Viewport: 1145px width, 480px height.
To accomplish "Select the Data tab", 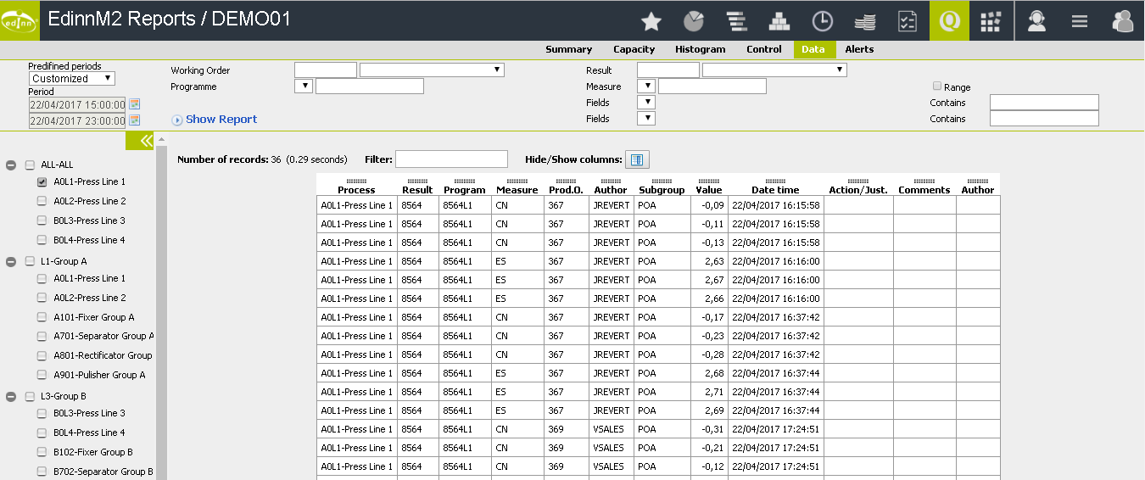I will tap(813, 49).
